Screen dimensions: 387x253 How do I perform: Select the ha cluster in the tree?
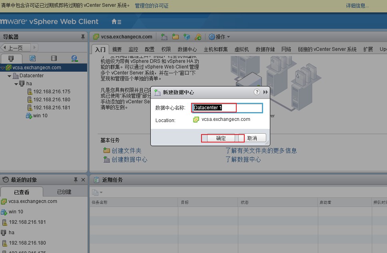coord(29,84)
